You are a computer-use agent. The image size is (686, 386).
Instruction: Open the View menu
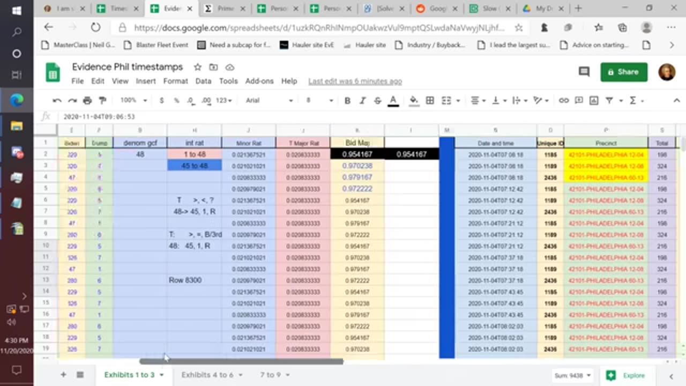tap(120, 81)
